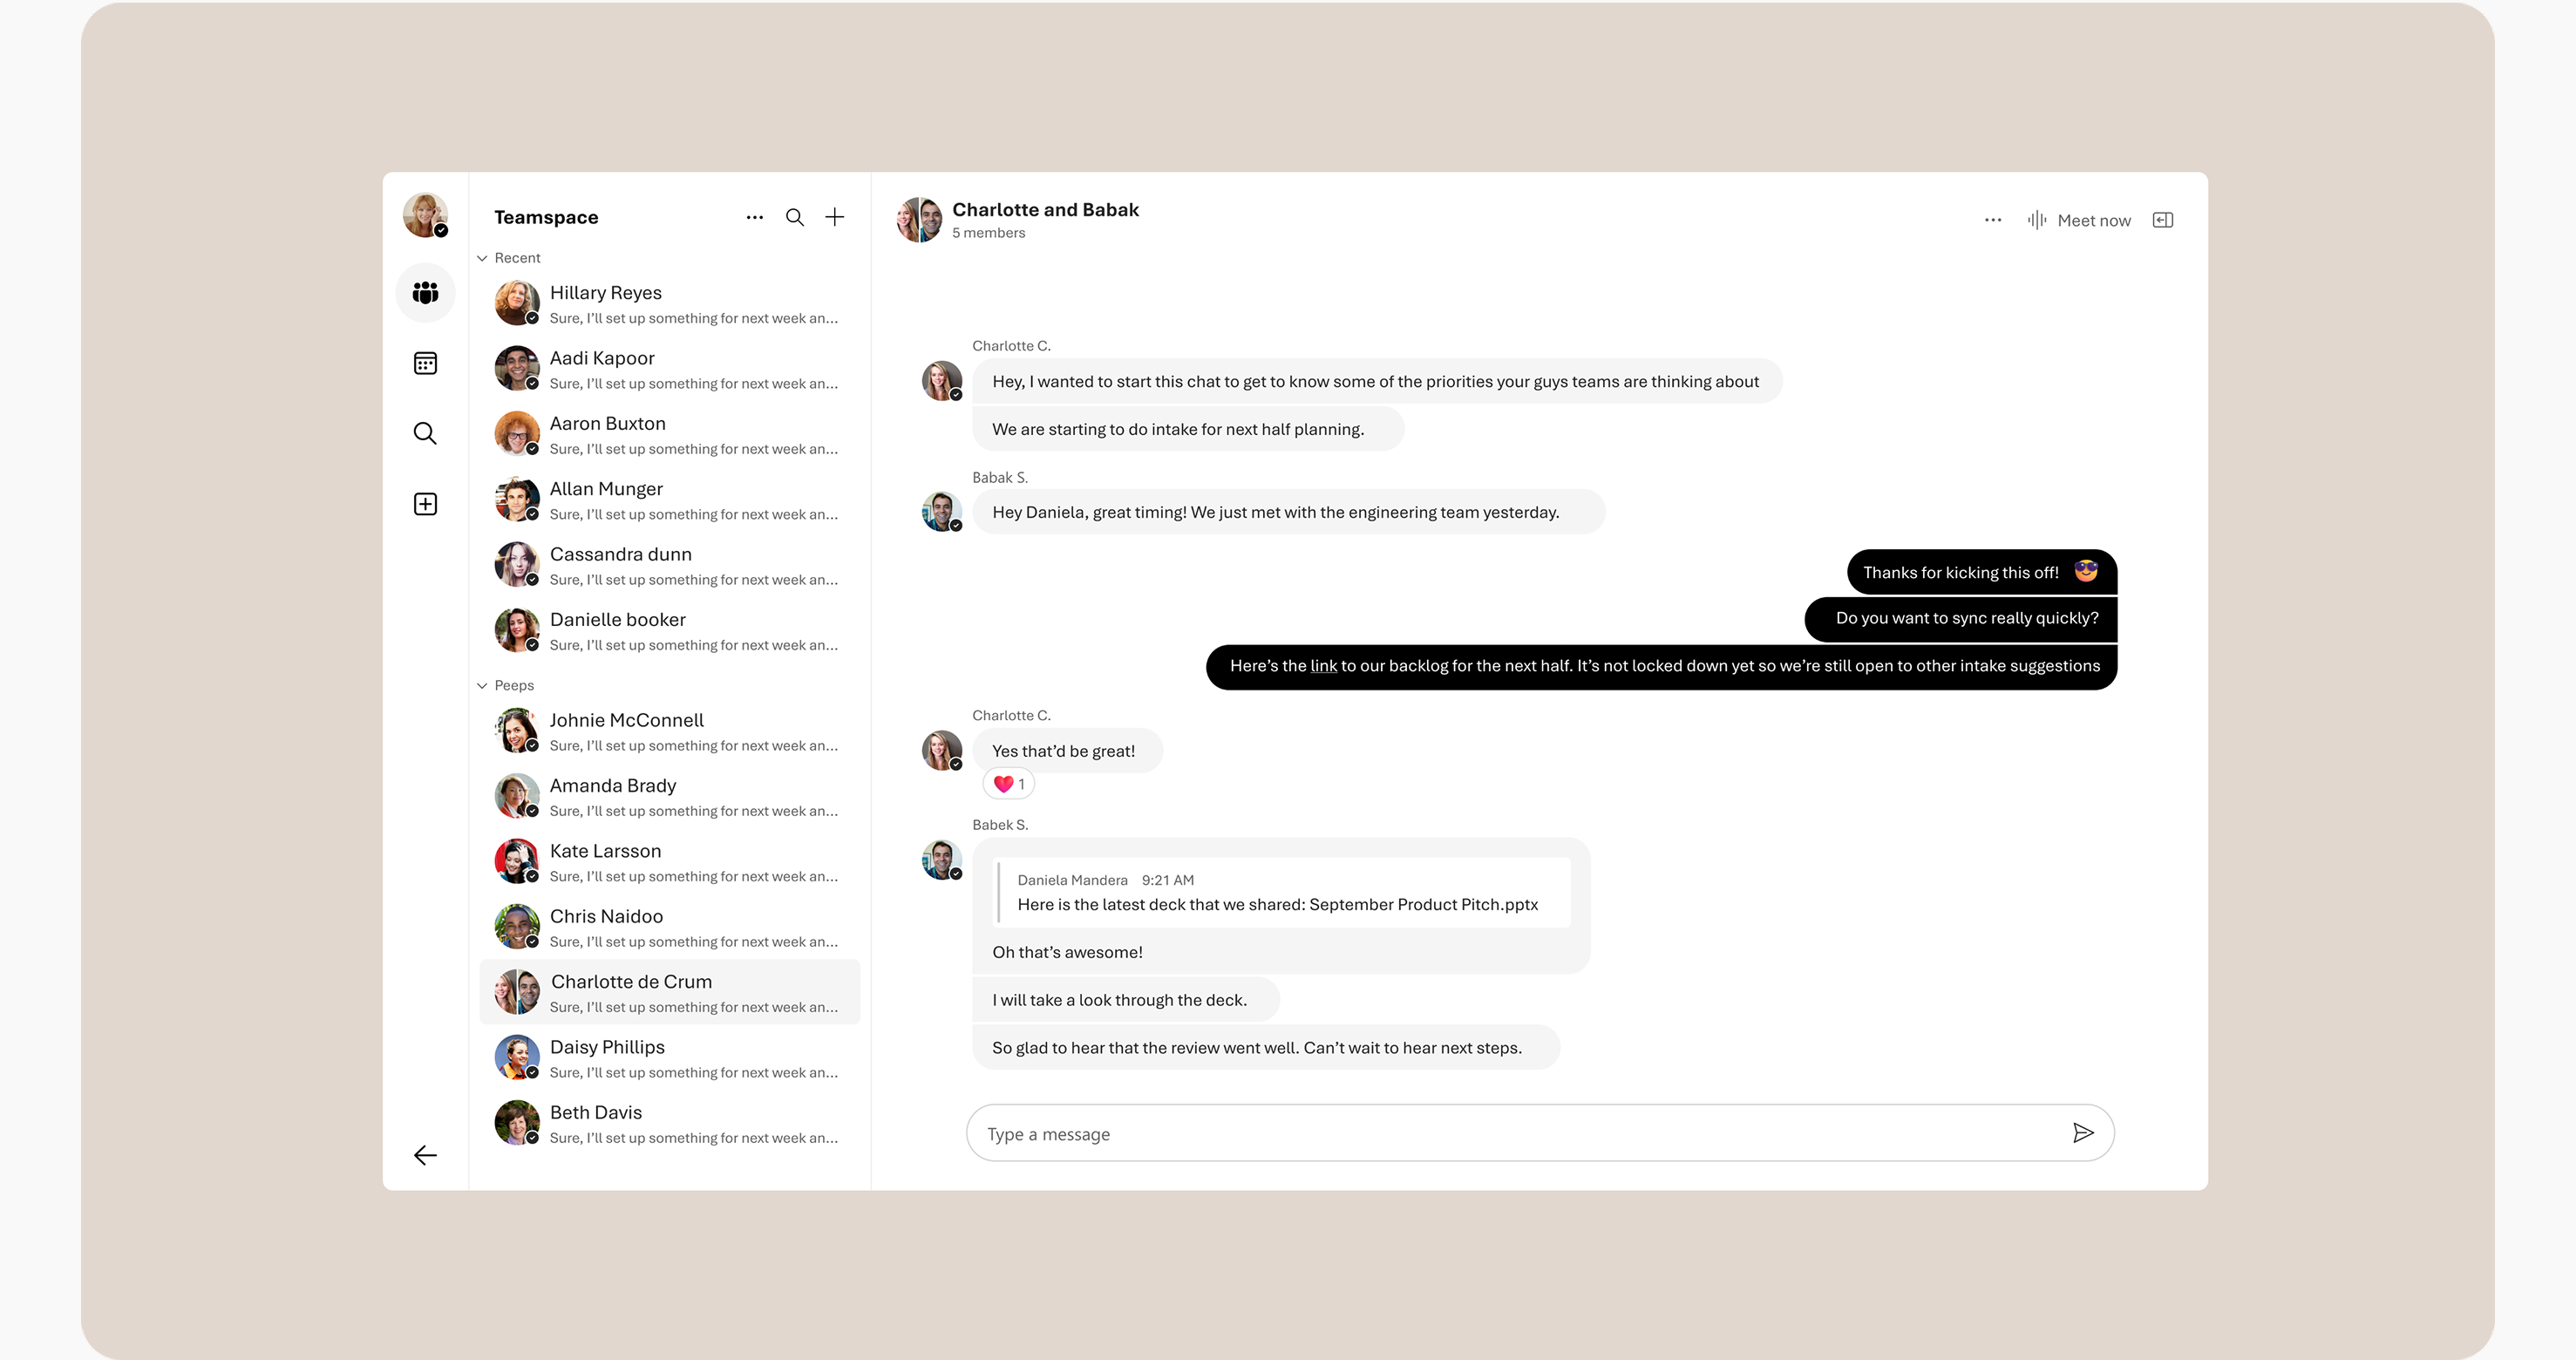
Task: Click the Meet now button
Action: coord(2079,220)
